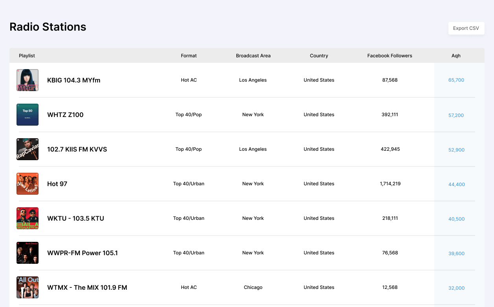
Task: Open the Aqh value 65,700 for KBIG
Action: click(456, 80)
